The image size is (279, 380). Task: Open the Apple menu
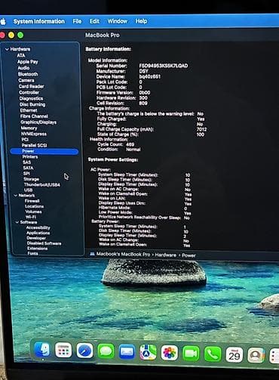[x=3, y=22]
